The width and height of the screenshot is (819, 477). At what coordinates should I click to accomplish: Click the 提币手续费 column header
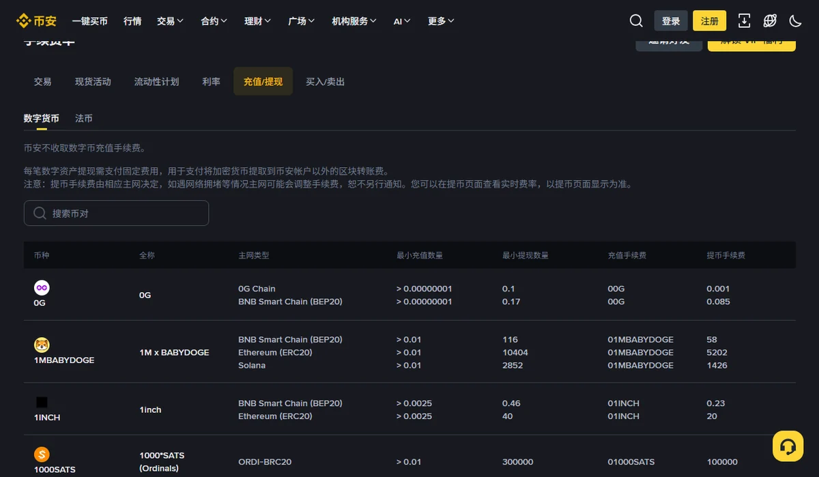[x=726, y=255]
